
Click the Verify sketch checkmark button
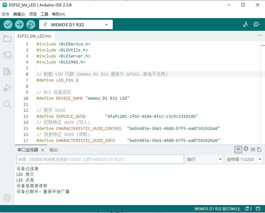coord(8,24)
